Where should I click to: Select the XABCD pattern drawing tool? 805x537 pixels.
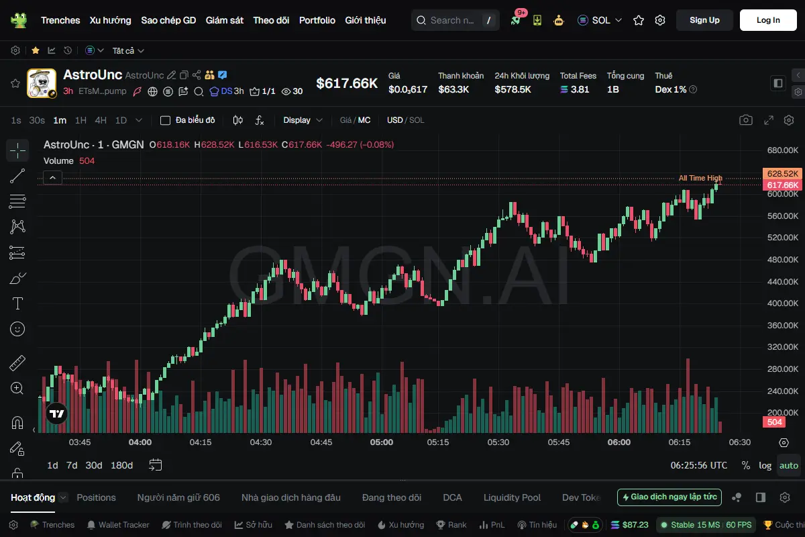pyautogui.click(x=17, y=227)
